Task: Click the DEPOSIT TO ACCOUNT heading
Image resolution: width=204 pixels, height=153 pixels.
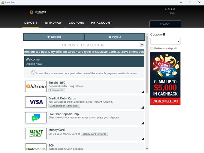Action: [84, 45]
